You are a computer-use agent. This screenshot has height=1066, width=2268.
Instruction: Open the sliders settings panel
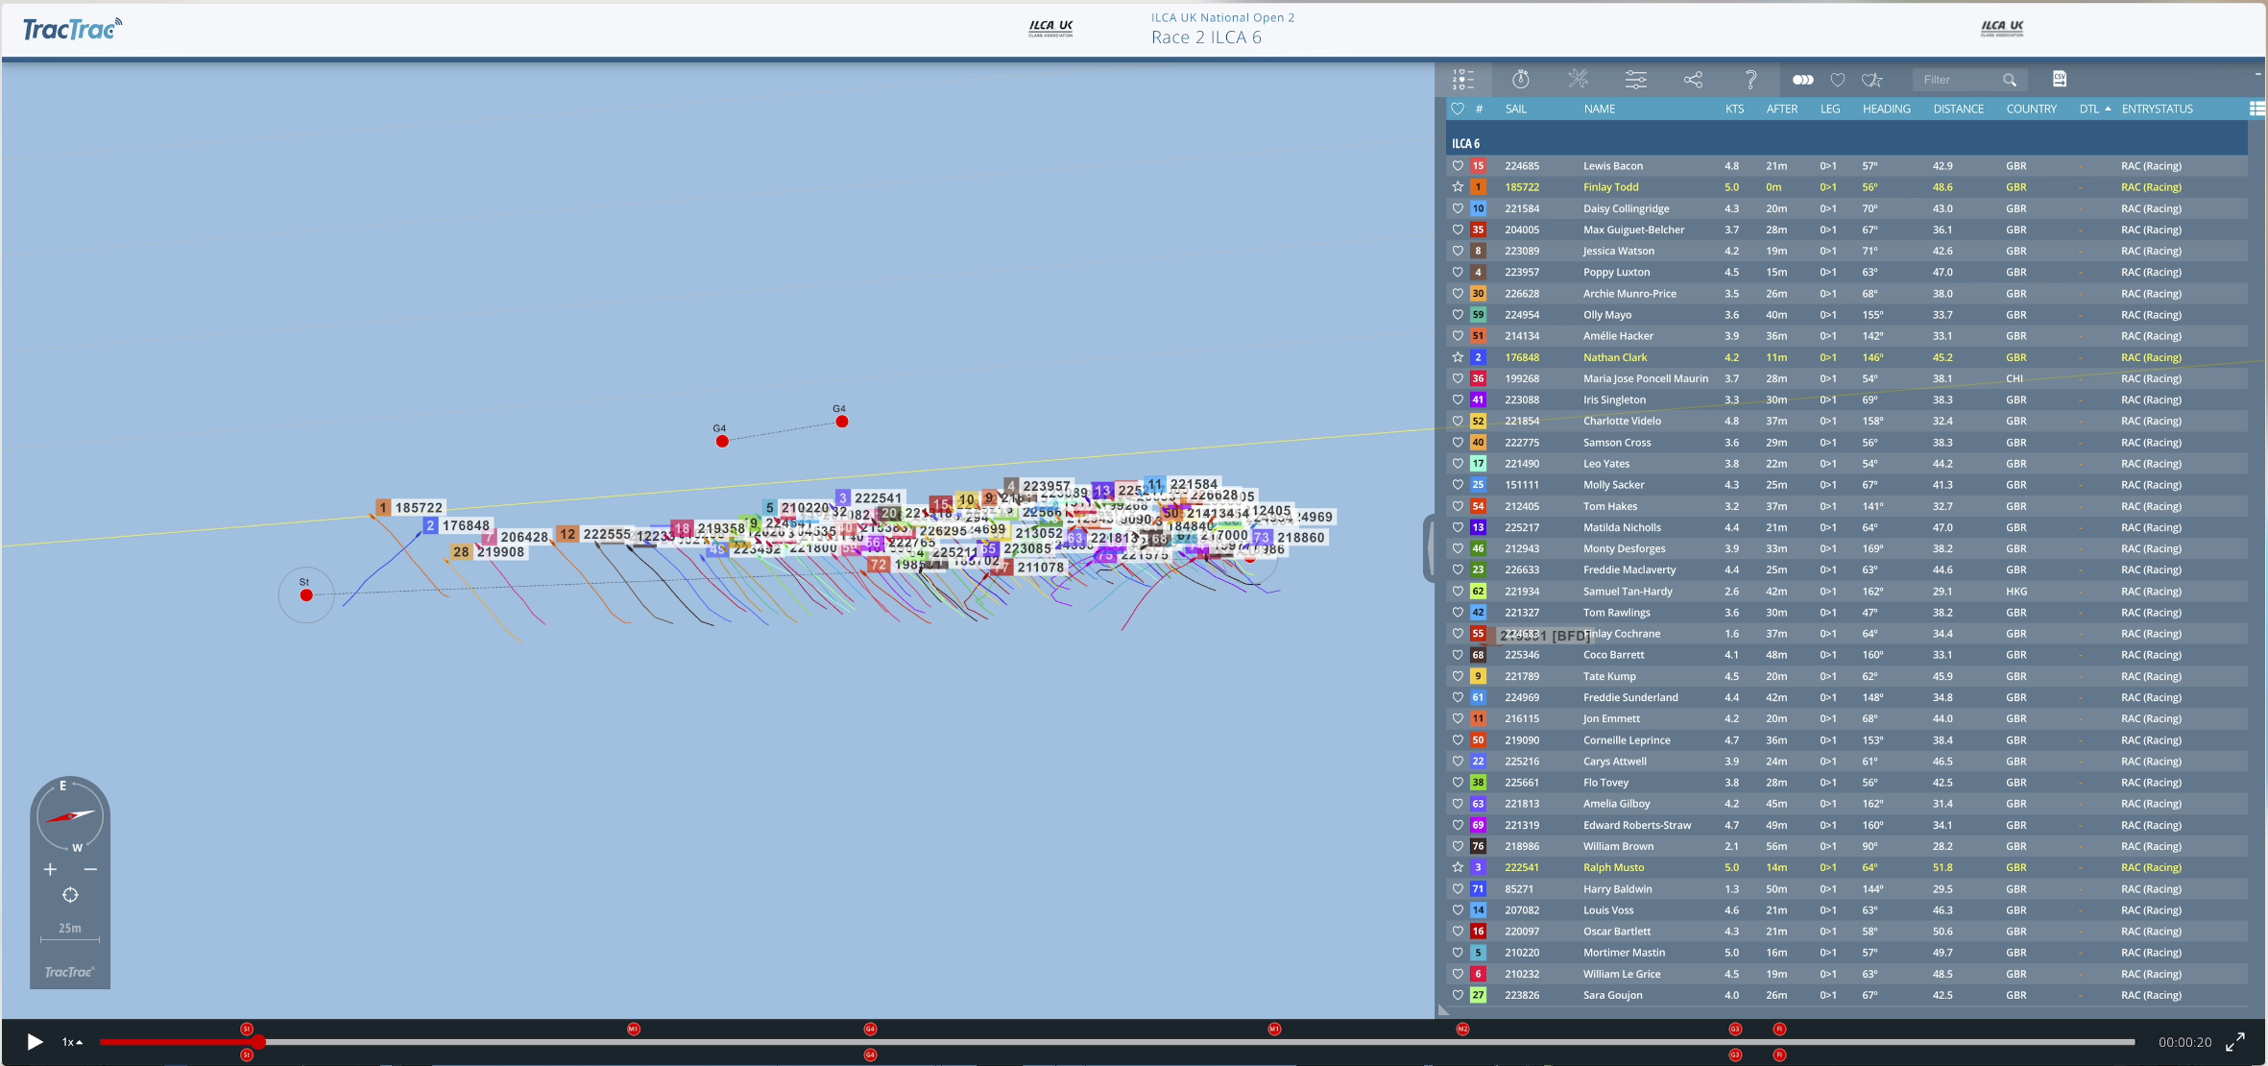(1635, 80)
